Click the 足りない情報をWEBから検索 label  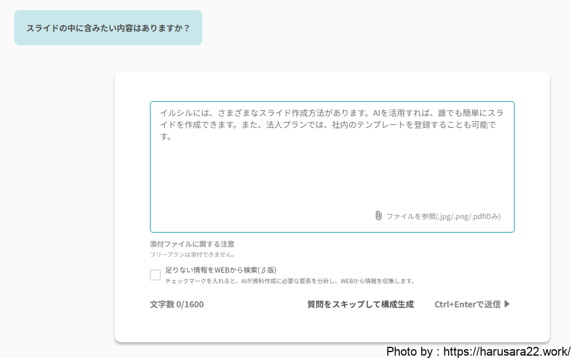click(211, 270)
